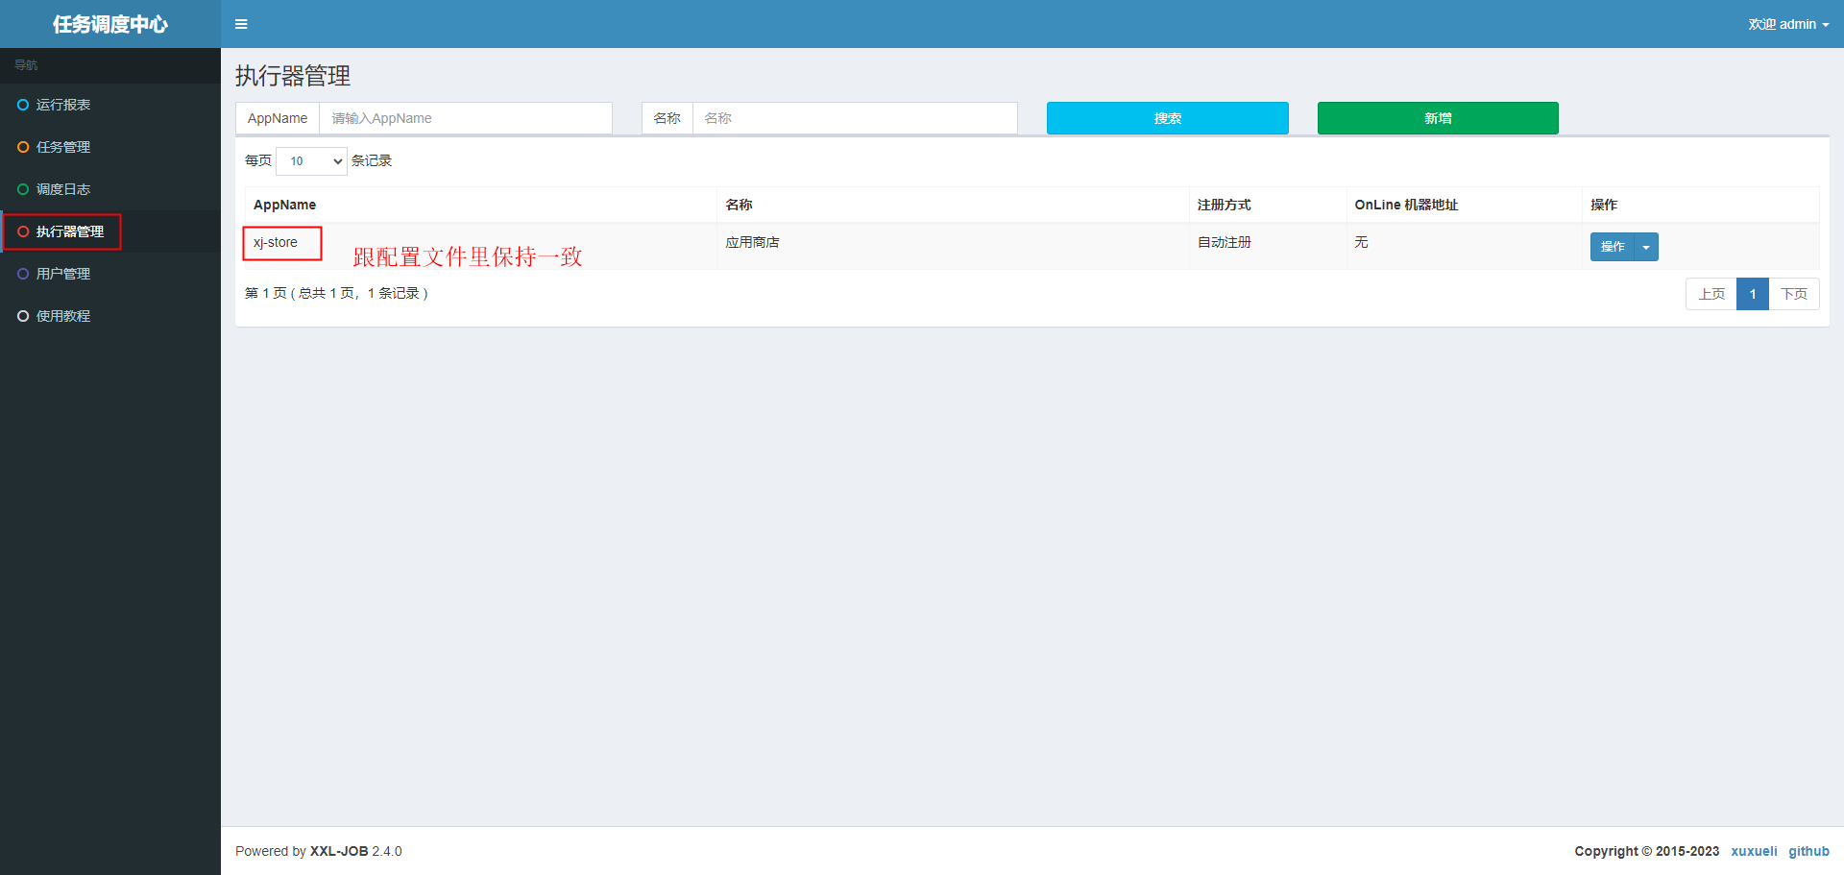Click the 任务管理 circle icon

point(23,147)
